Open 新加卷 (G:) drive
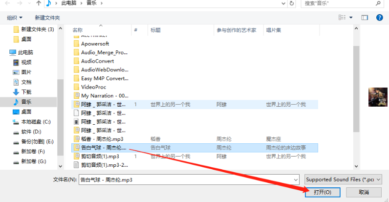 click(29, 161)
